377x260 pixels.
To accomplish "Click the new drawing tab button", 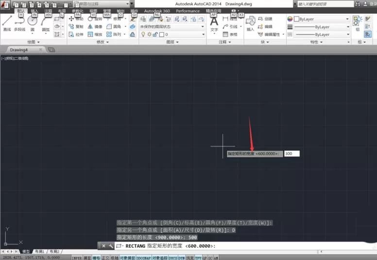I will 51,49.
